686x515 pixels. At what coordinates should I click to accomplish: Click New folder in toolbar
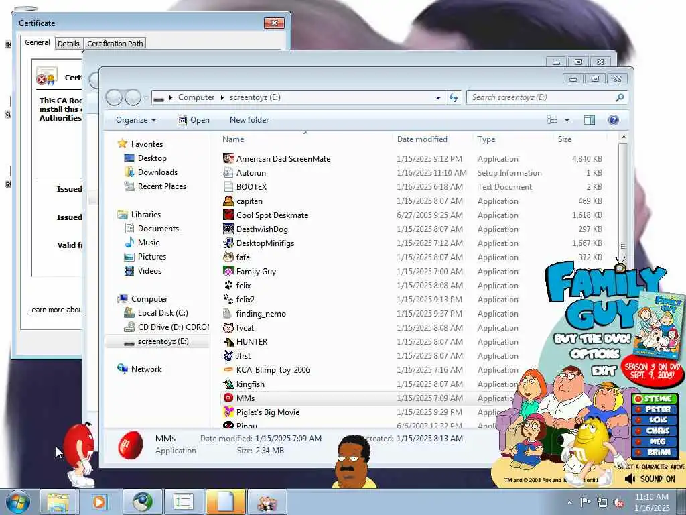pos(249,120)
